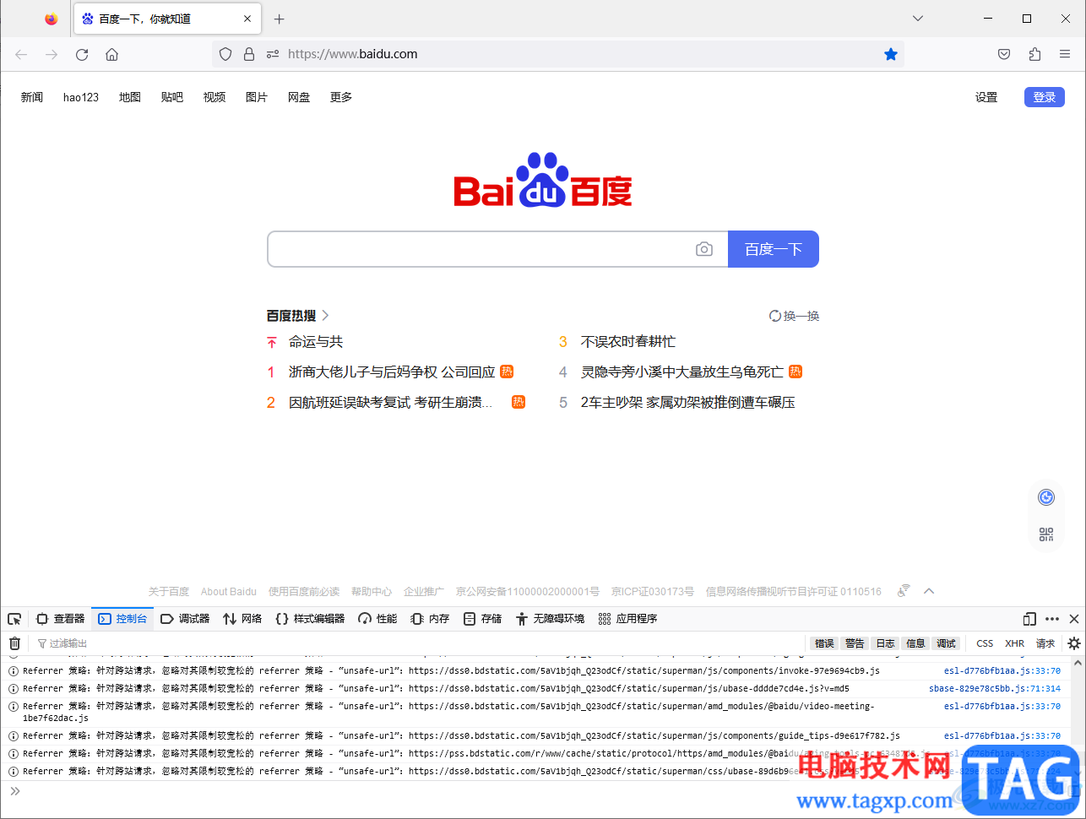This screenshot has width=1086, height=819.
Task: Open tracking protection shield panel
Action: (225, 54)
